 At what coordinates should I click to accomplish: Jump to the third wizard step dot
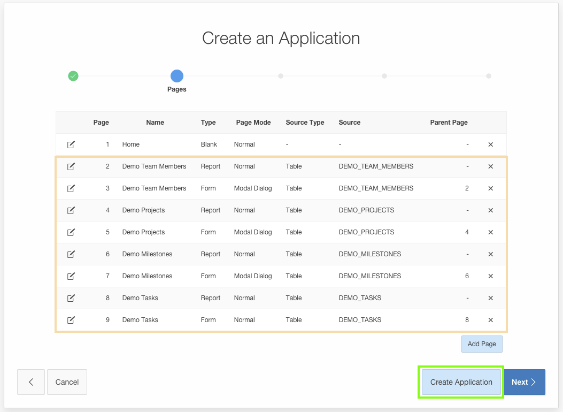pos(281,76)
